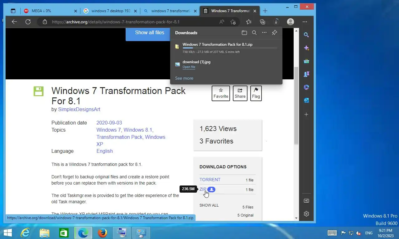Favorite this archive item
Viewport: 399px width, 239px height.
(x=221, y=93)
